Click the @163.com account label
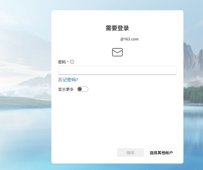203x170 pixels. point(130,39)
